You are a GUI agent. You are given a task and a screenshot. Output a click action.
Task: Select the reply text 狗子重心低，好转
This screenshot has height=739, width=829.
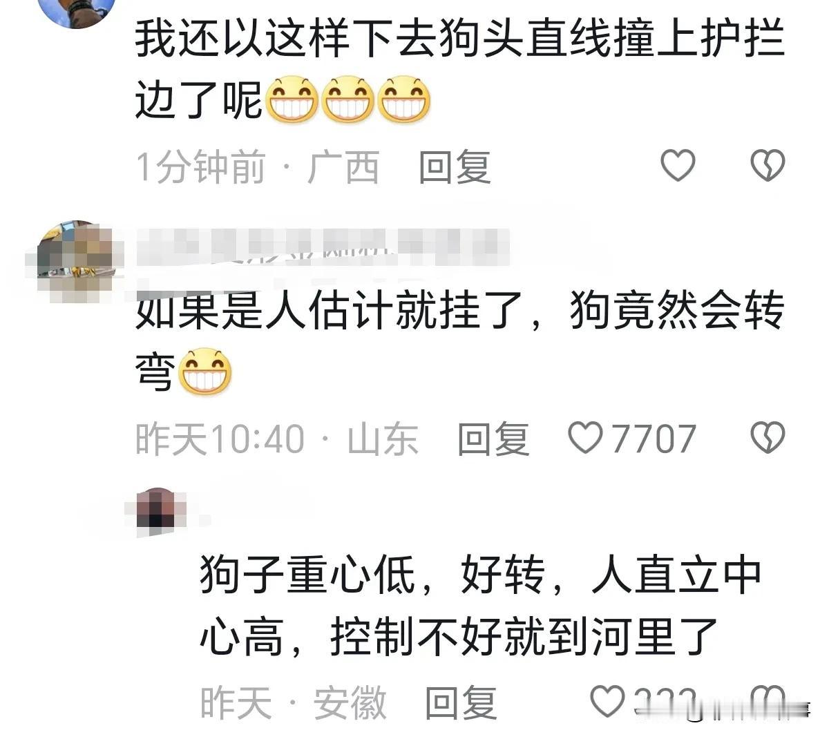coord(372,574)
